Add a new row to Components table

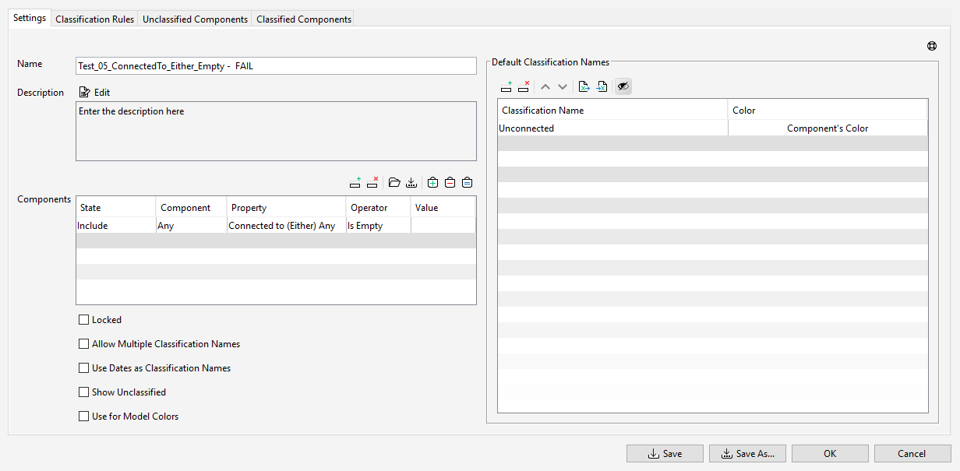355,183
